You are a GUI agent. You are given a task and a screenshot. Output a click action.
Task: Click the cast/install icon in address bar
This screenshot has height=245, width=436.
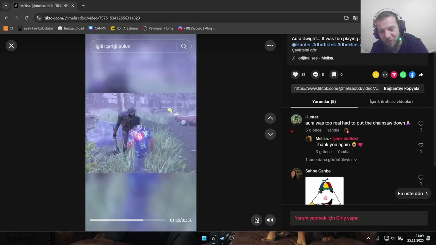(x=346, y=18)
